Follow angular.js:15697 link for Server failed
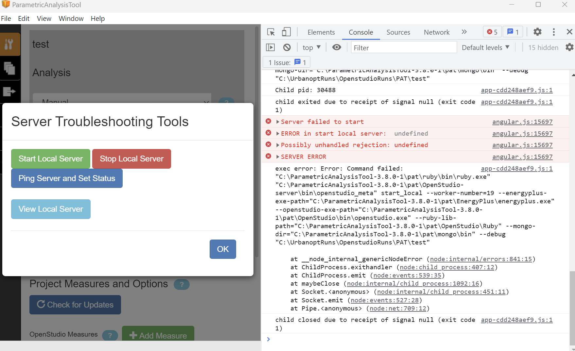 522,122
